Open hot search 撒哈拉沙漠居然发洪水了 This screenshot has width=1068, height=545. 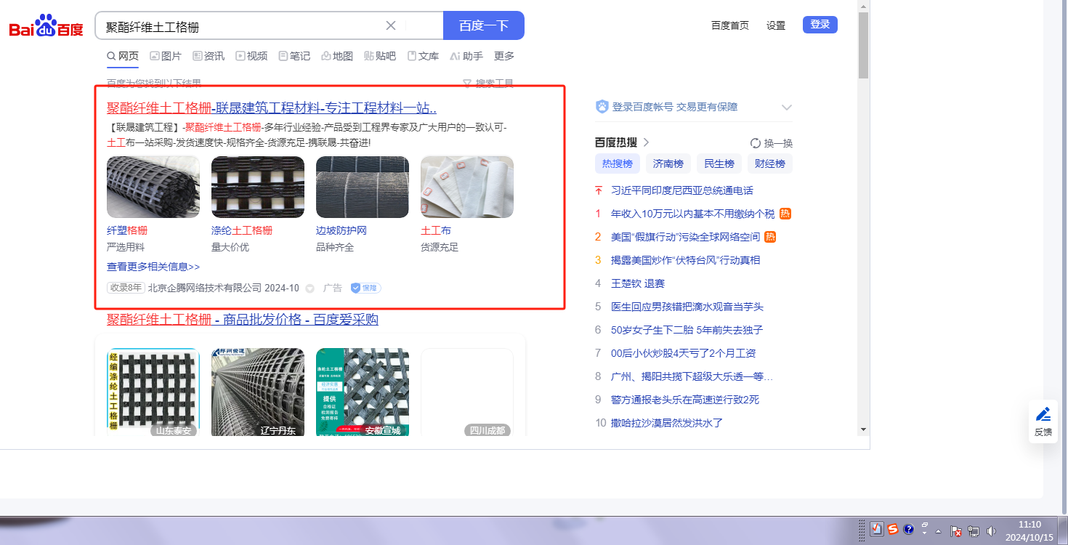[x=667, y=423]
